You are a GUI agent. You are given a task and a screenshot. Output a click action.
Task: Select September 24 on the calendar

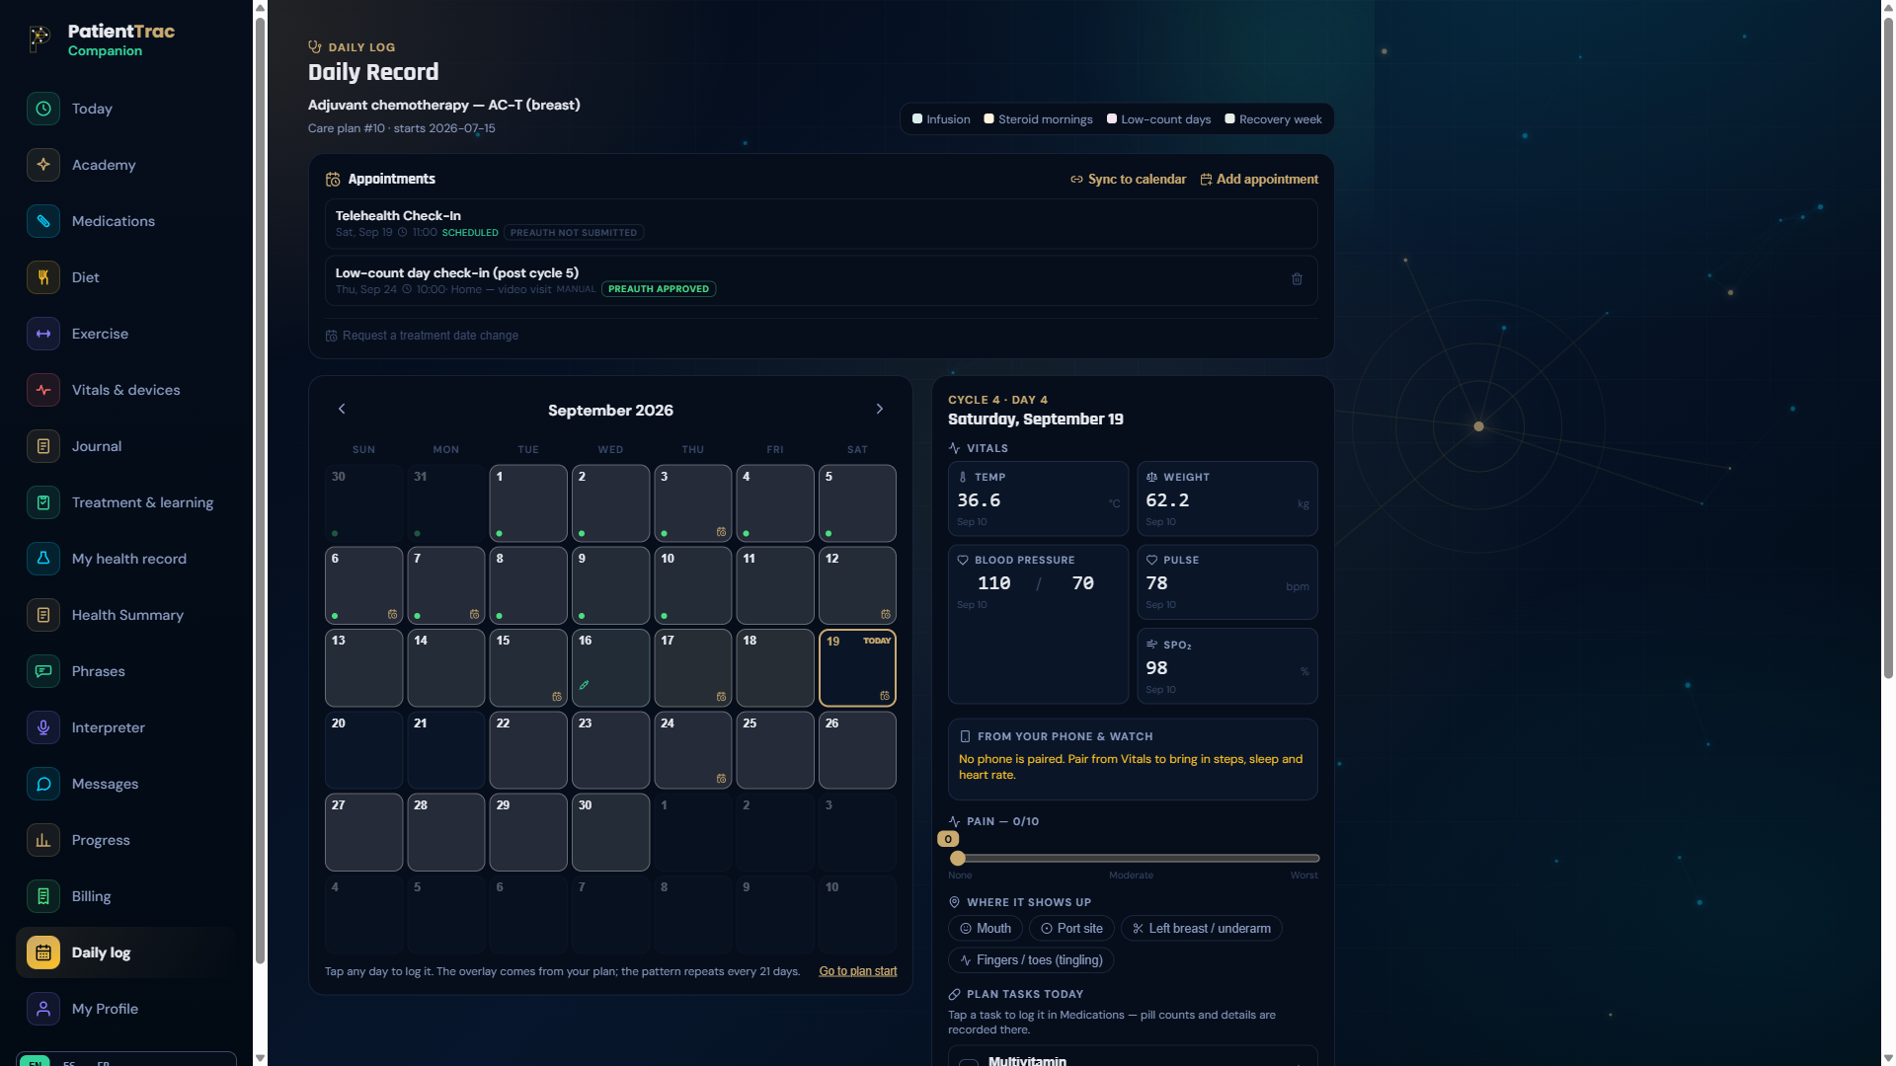tap(693, 750)
